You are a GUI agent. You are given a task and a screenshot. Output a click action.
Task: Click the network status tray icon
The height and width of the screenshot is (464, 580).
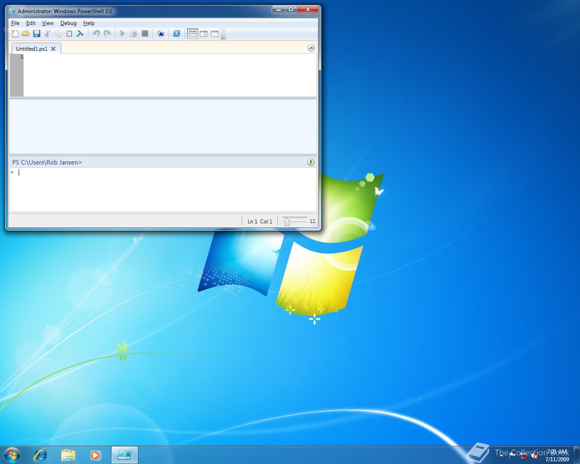(x=524, y=456)
